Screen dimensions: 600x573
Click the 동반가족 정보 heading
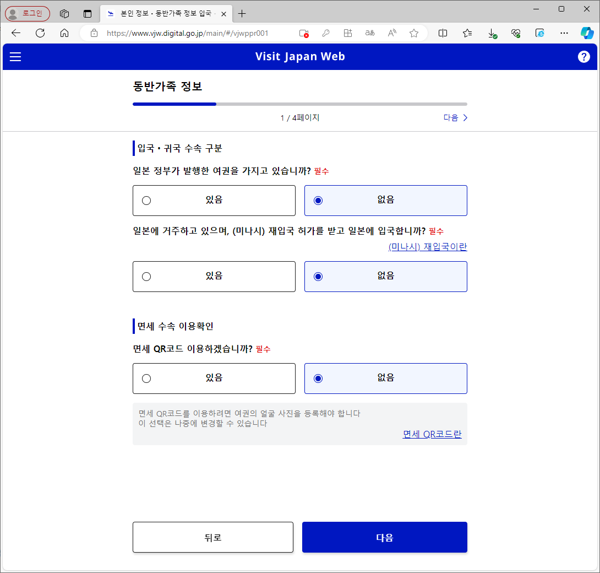pos(167,86)
